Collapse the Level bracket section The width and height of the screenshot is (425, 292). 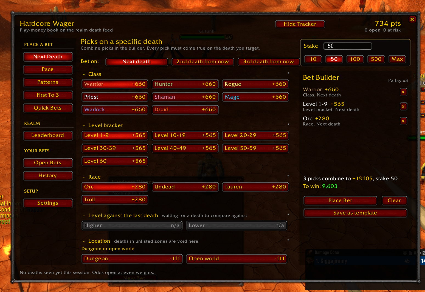click(x=84, y=125)
